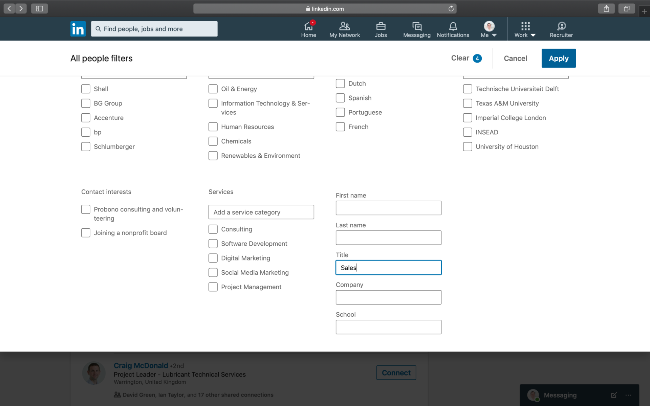Open Craig McDonald's profile link
The width and height of the screenshot is (650, 406).
[x=141, y=365]
